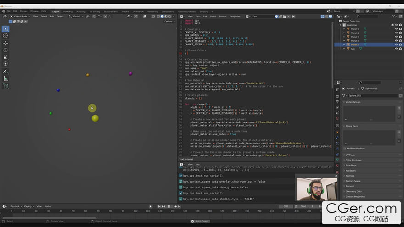Select the Select Box tool in viewport toolbar

[6, 29]
